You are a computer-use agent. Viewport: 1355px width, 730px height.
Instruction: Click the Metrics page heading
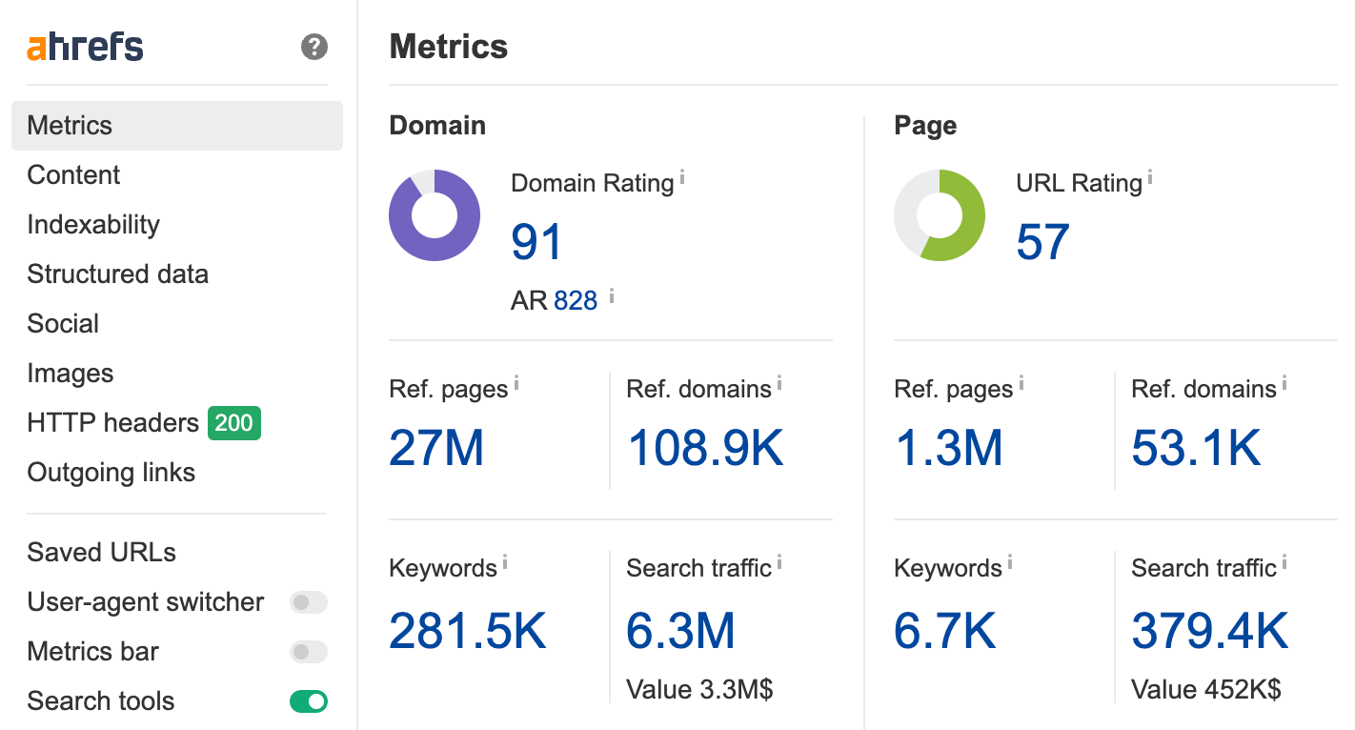click(x=449, y=47)
